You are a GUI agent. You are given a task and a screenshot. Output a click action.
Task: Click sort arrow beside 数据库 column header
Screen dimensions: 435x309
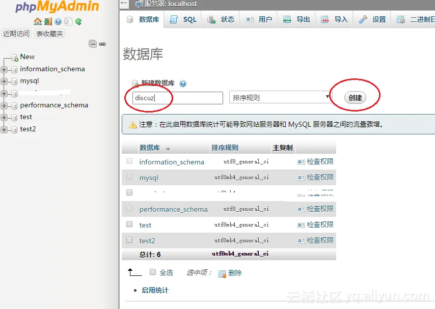pos(168,149)
